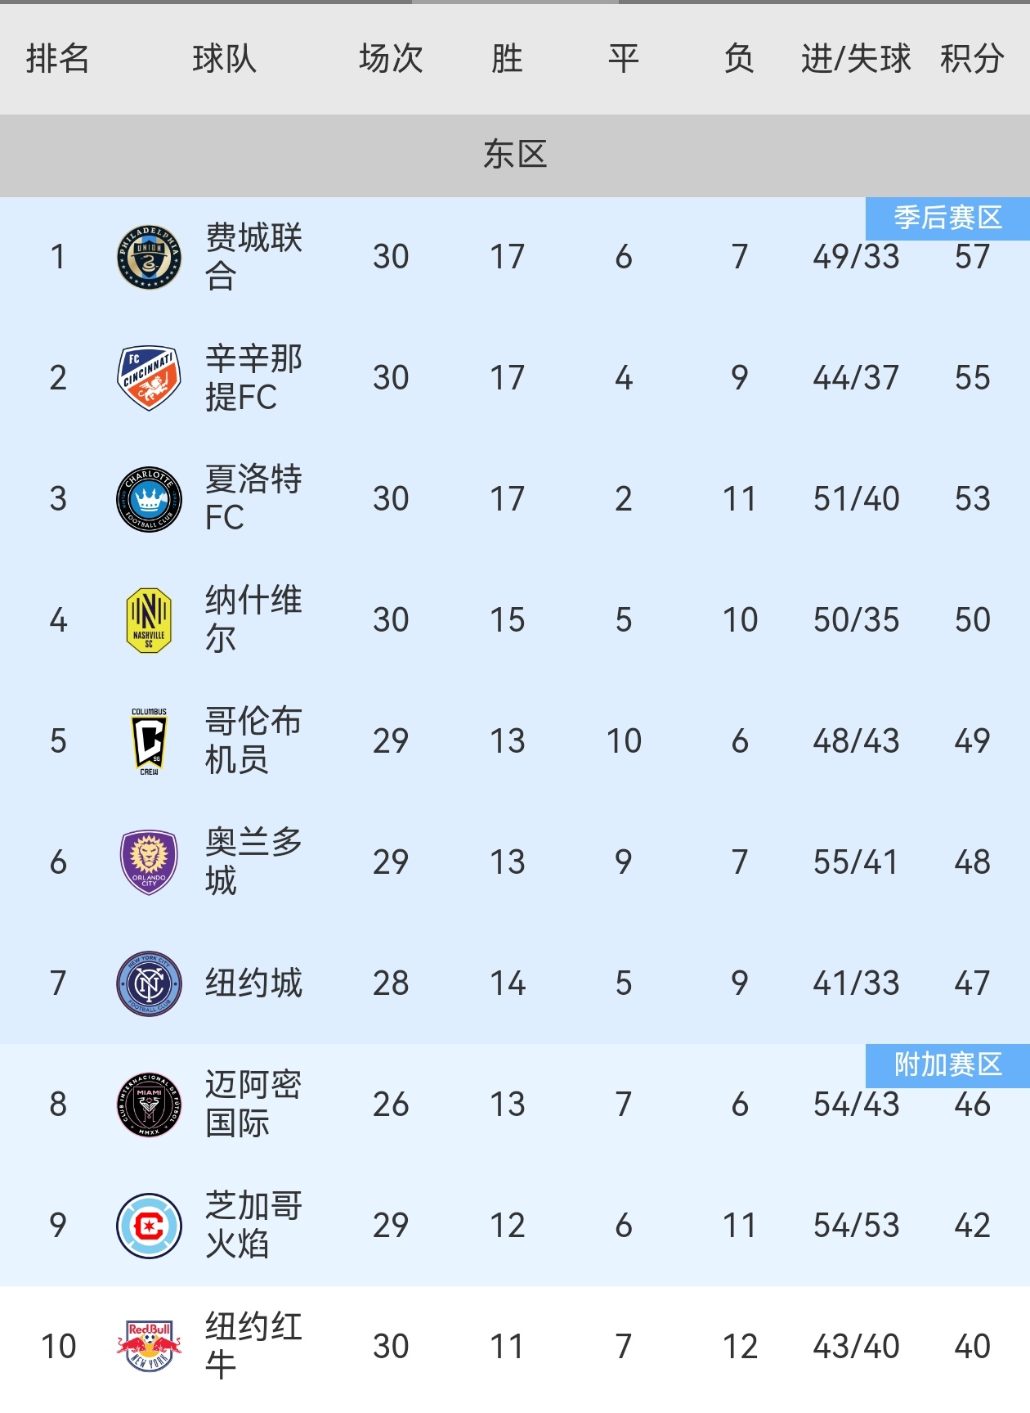Image resolution: width=1030 pixels, height=1413 pixels.
Task: Select the 纽约城 team row name
Action: click(253, 983)
